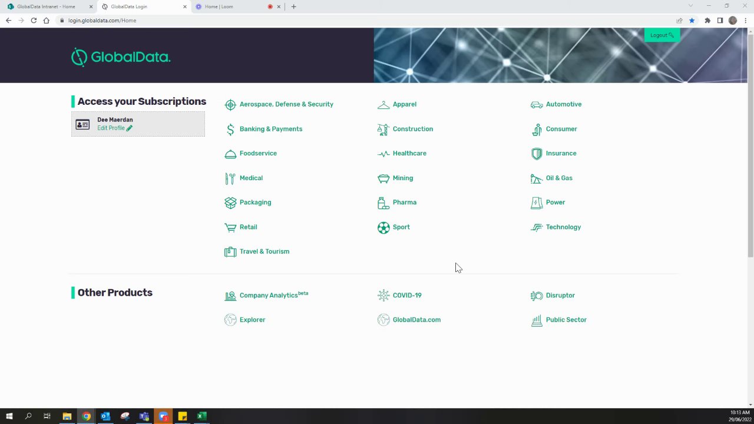Open the Consumer subscription link
754x424 pixels.
[x=561, y=129]
